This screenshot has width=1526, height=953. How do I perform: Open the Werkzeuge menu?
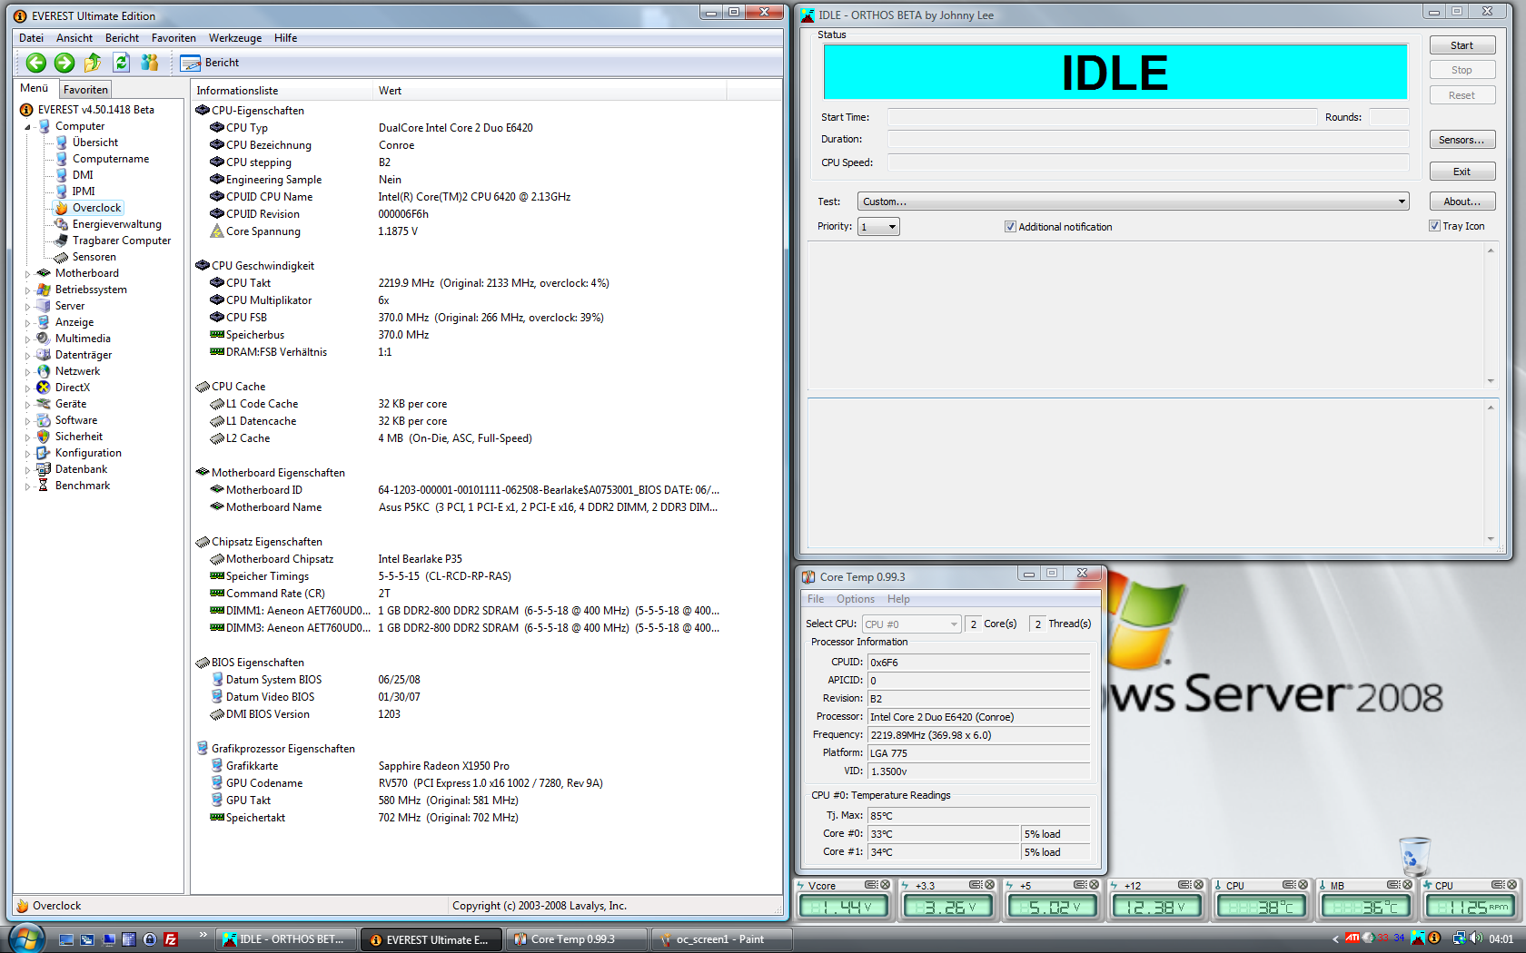coord(235,38)
